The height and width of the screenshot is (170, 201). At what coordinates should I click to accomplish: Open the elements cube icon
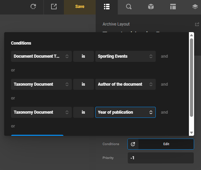[151, 7]
